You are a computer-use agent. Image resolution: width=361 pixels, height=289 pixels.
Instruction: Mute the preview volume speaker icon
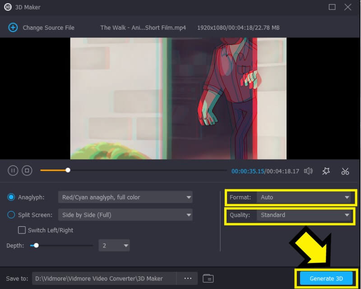(308, 171)
